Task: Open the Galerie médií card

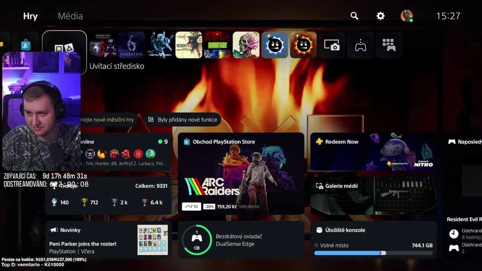Action: click(x=374, y=196)
